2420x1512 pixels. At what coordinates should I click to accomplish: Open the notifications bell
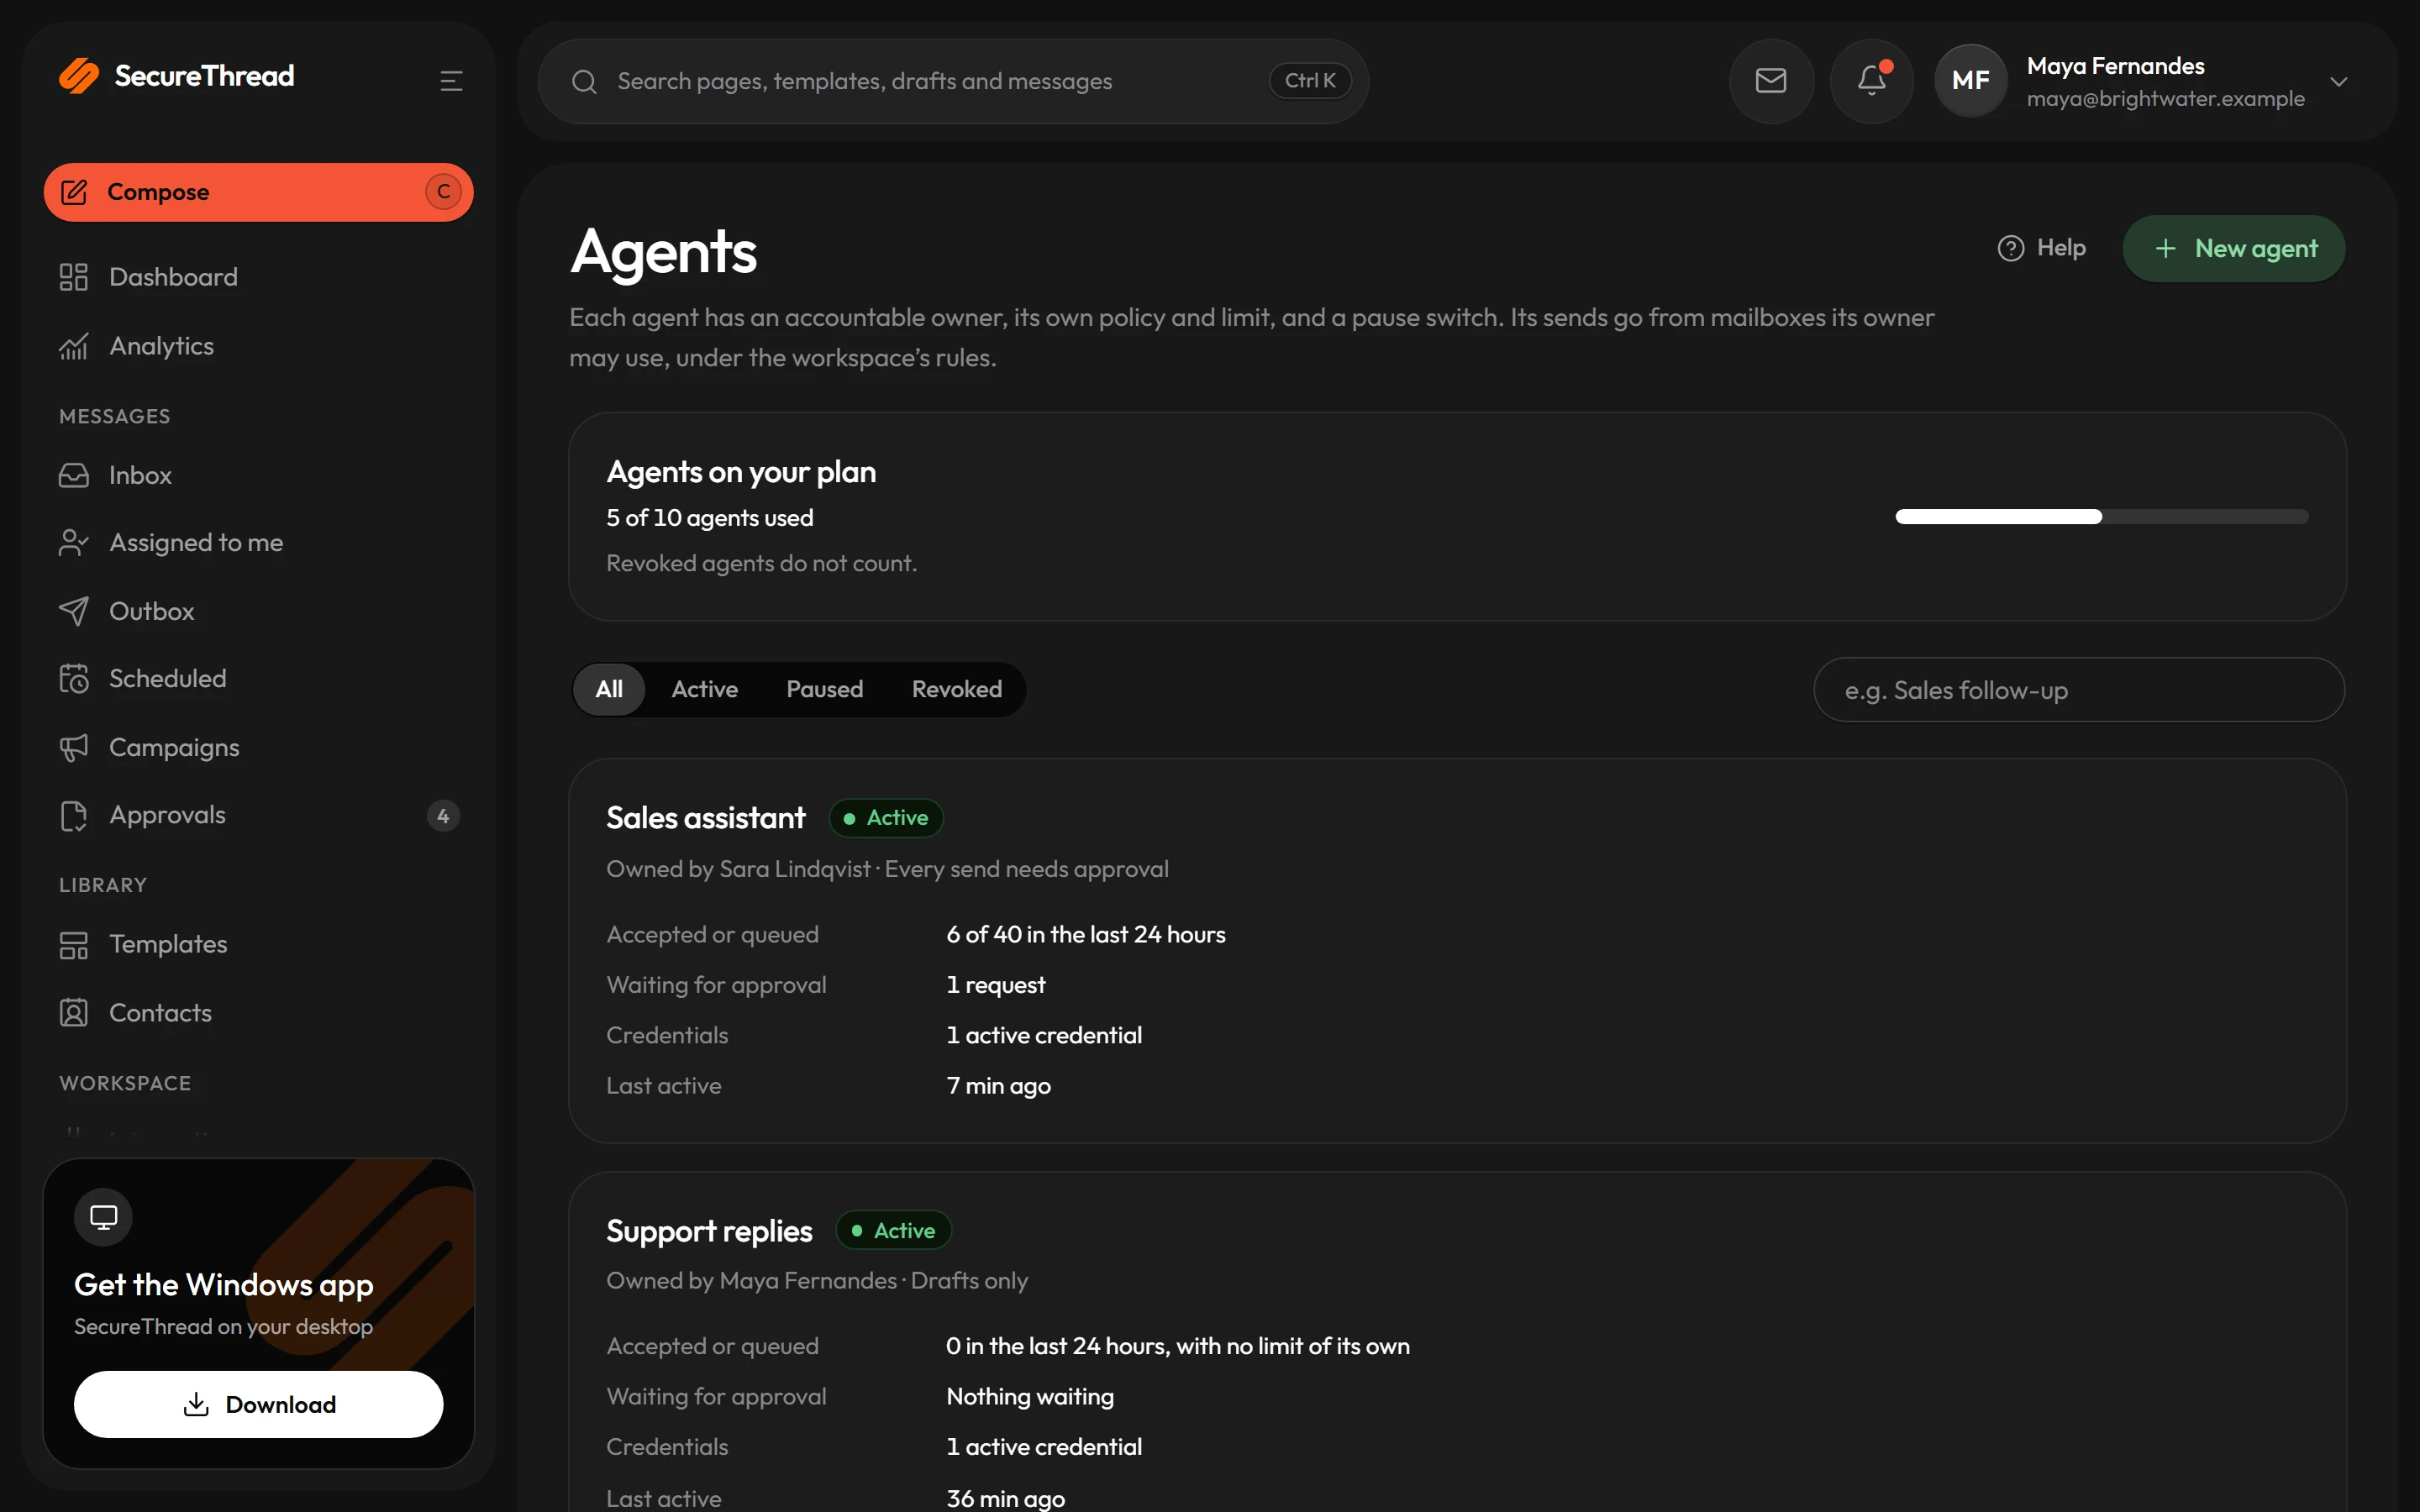(x=1871, y=81)
